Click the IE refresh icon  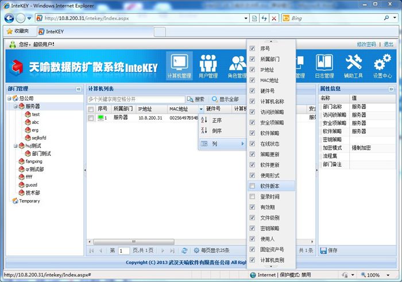tap(264, 18)
